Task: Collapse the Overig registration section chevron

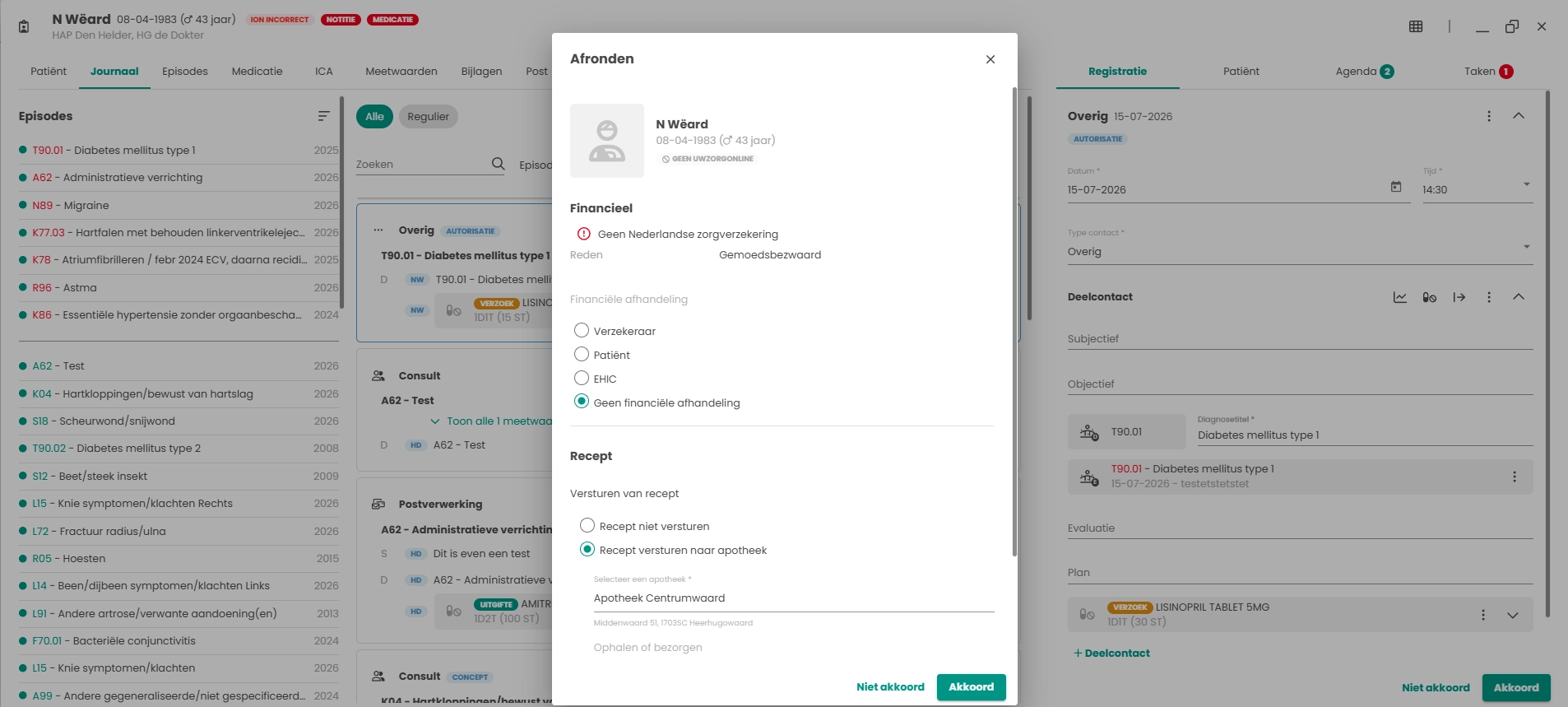Action: pos(1519,116)
